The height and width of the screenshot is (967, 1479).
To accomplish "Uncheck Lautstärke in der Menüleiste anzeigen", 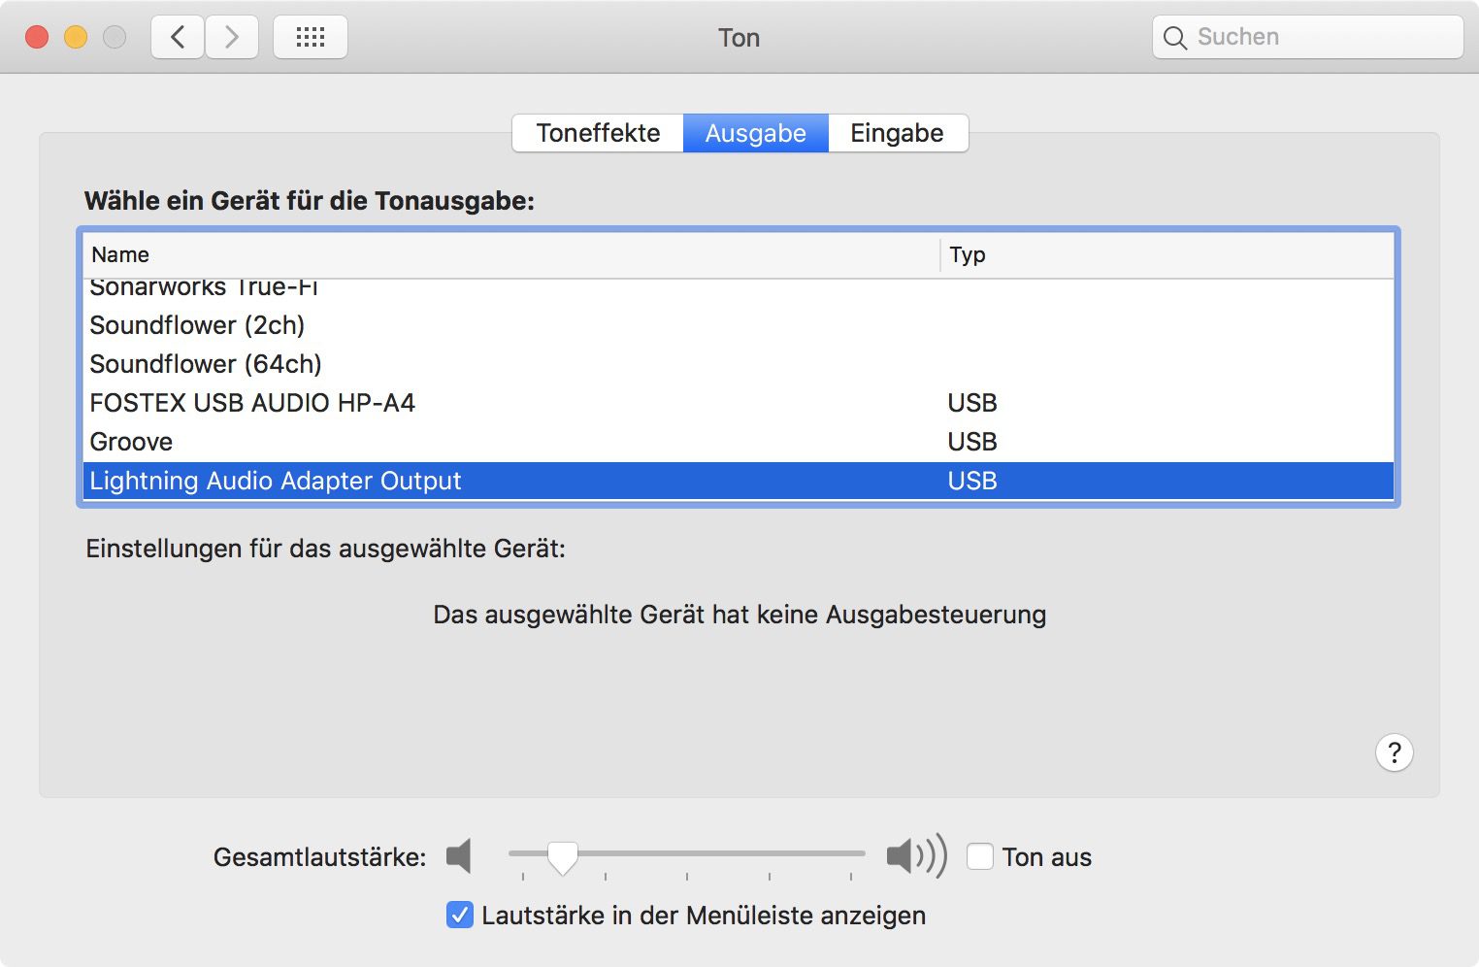I will (459, 915).
